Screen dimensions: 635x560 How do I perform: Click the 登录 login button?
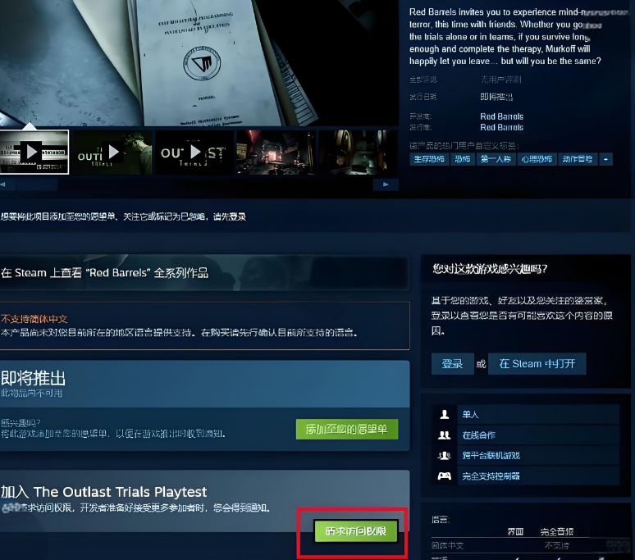click(x=452, y=364)
